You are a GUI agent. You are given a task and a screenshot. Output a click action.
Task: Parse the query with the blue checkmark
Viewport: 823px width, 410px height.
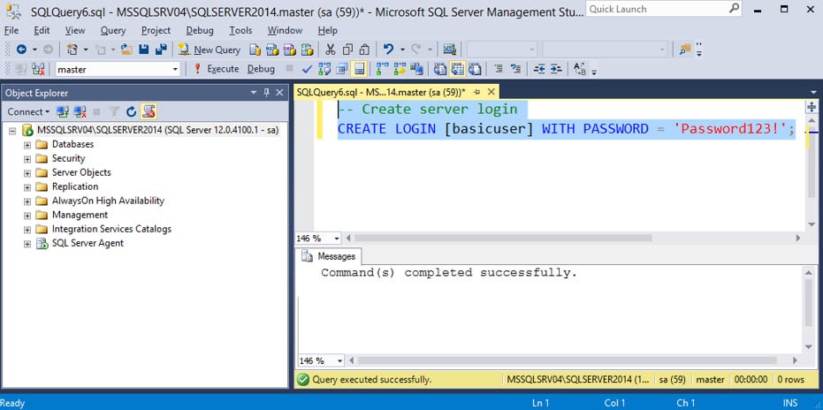(x=307, y=69)
